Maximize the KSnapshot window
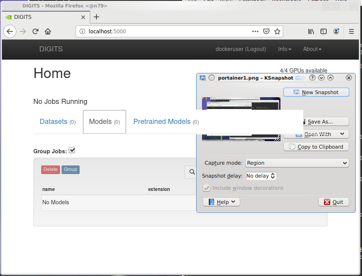Screen dimensions: 362x276 point(330,78)
